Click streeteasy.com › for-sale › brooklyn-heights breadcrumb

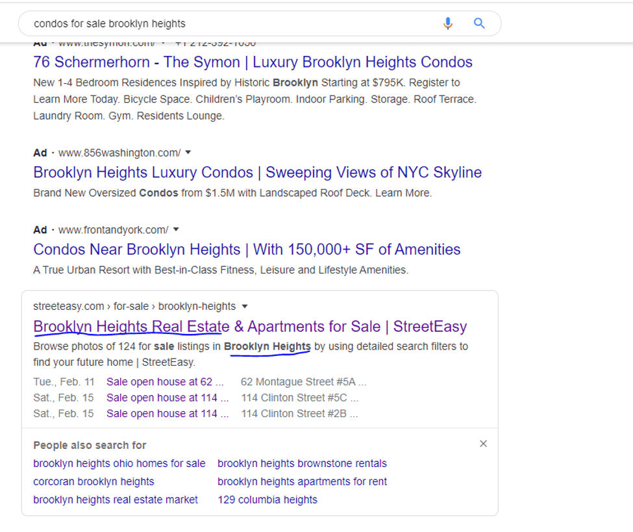click(134, 307)
